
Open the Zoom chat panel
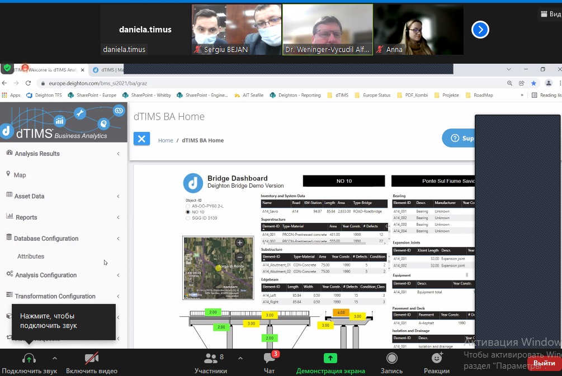pos(269,359)
